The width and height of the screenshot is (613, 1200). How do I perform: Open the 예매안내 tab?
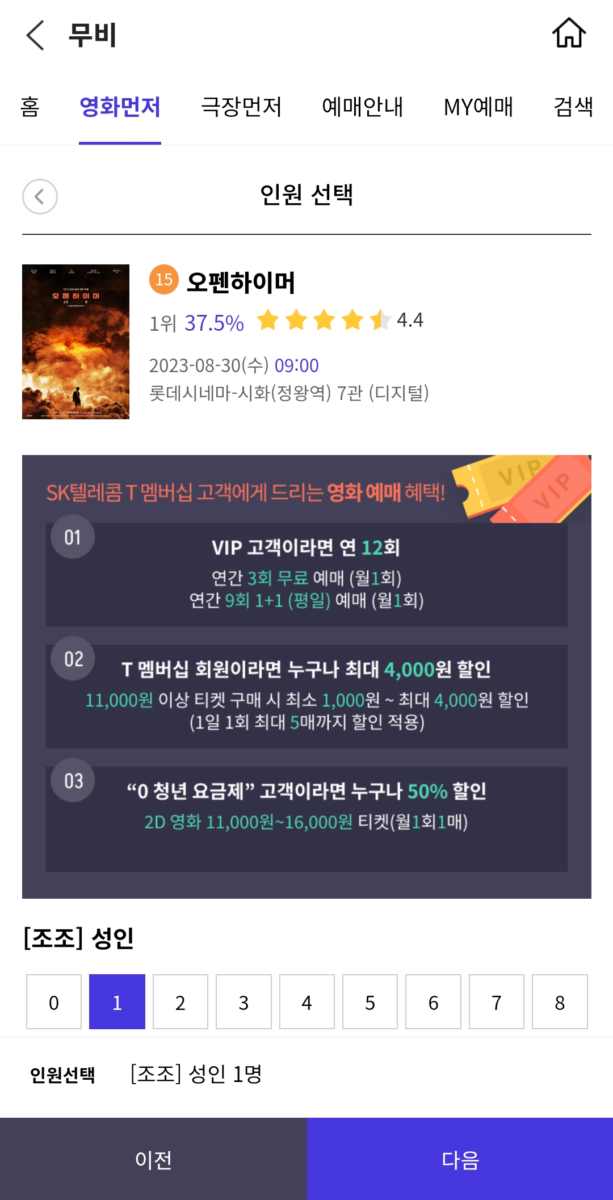[x=363, y=107]
